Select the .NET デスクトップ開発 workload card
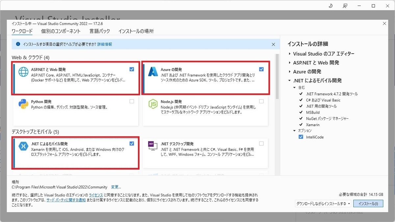 point(205,153)
